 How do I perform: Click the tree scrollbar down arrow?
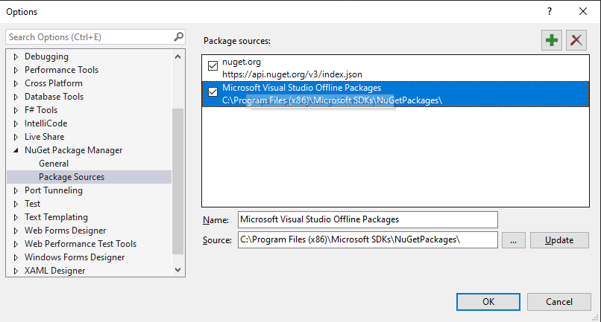pos(178,270)
